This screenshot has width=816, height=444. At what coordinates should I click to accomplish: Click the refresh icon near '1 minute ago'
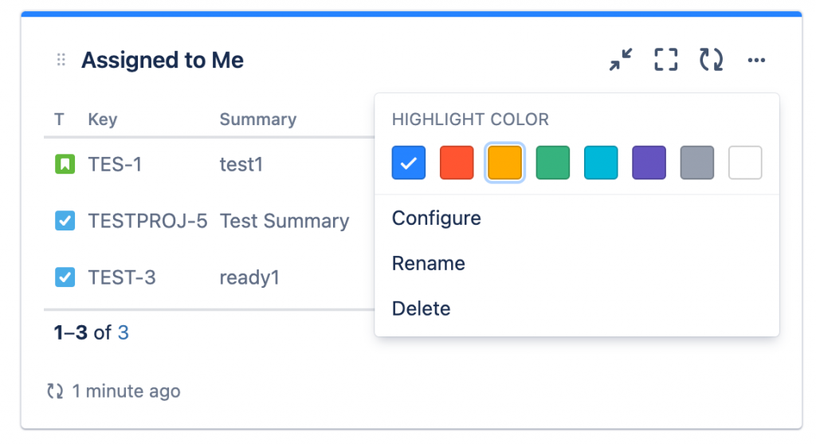[x=55, y=391]
